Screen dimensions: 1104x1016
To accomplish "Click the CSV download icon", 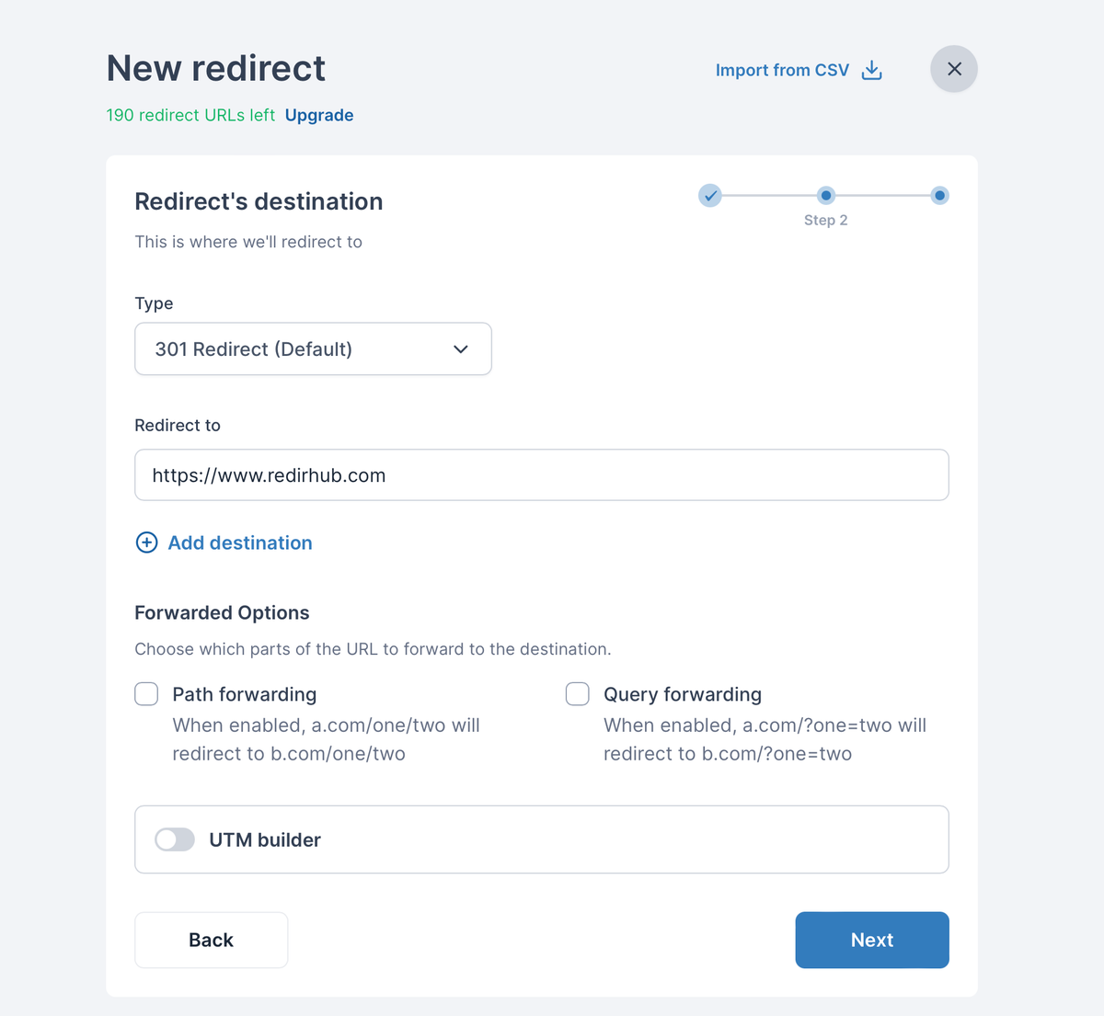I will pos(871,70).
